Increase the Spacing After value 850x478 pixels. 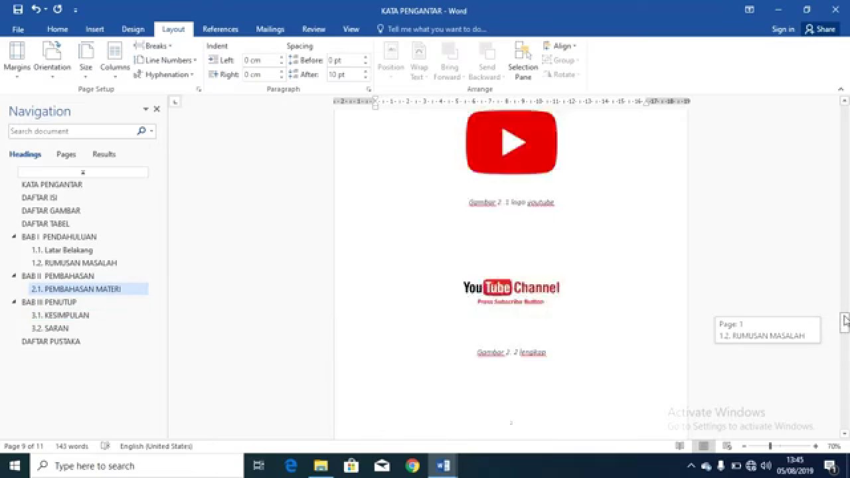365,72
